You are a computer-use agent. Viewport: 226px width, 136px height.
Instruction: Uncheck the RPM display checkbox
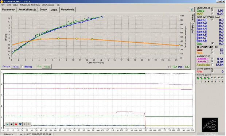tap(212, 71)
